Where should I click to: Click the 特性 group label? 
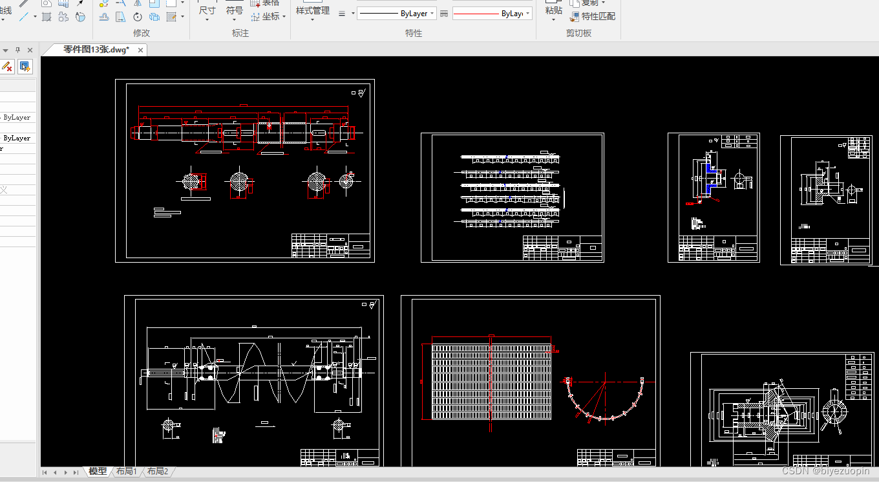coord(414,33)
